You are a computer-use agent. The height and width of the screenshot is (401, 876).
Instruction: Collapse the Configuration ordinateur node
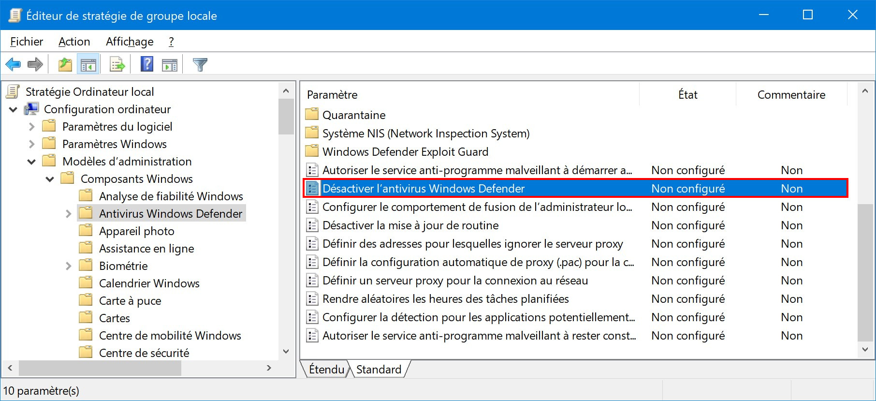[x=13, y=110]
